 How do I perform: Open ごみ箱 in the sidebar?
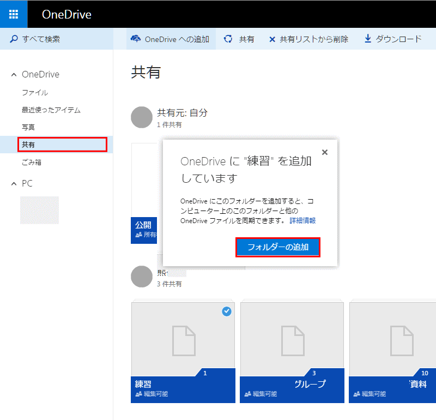tap(32, 162)
